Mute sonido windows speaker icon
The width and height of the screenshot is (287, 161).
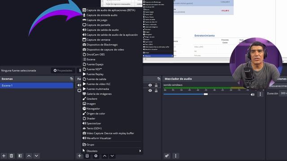pos(252,94)
